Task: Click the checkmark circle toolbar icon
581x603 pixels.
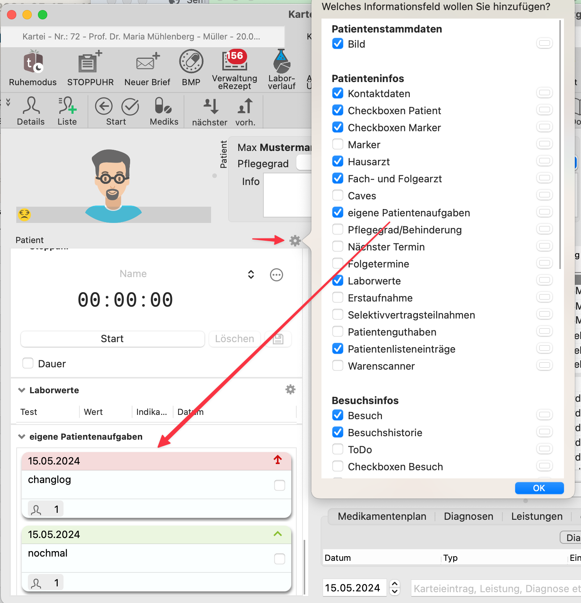Action: point(130,106)
